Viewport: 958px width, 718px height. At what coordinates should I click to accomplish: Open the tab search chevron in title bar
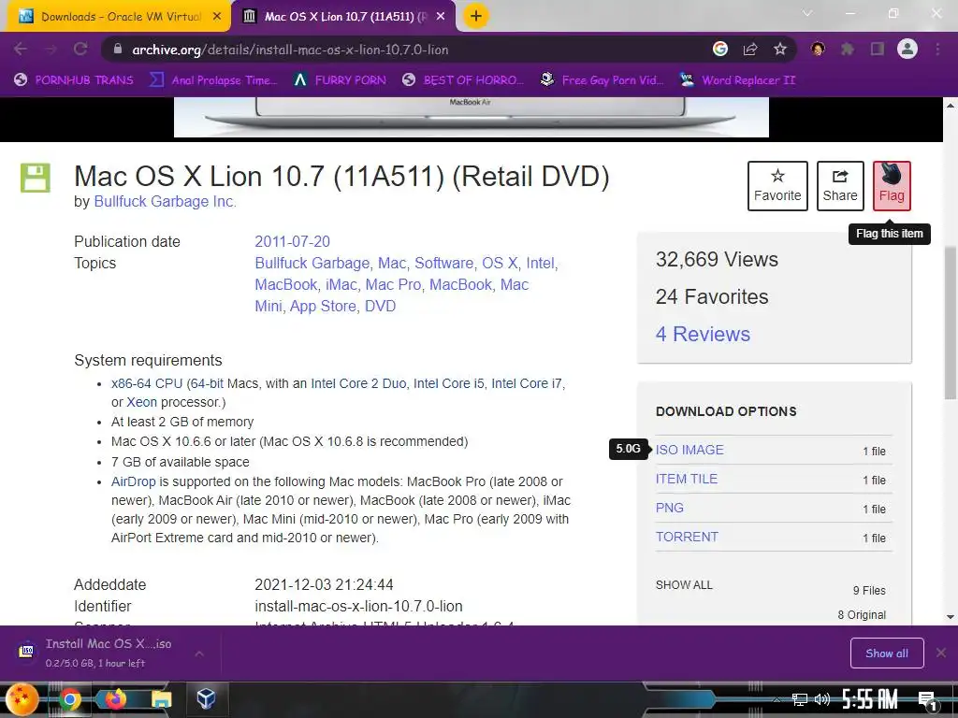[x=807, y=13]
